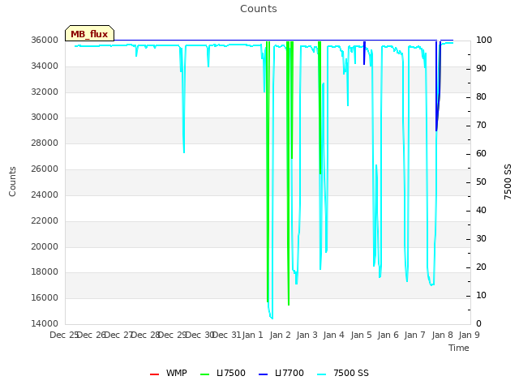Click the red WMP legend color marker
519x389 pixels.
pyautogui.click(x=154, y=374)
